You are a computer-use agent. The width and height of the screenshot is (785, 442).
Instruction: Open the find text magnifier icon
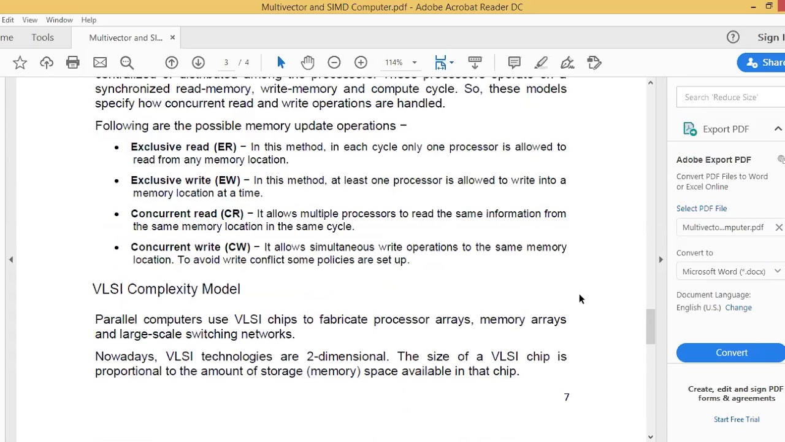(127, 63)
